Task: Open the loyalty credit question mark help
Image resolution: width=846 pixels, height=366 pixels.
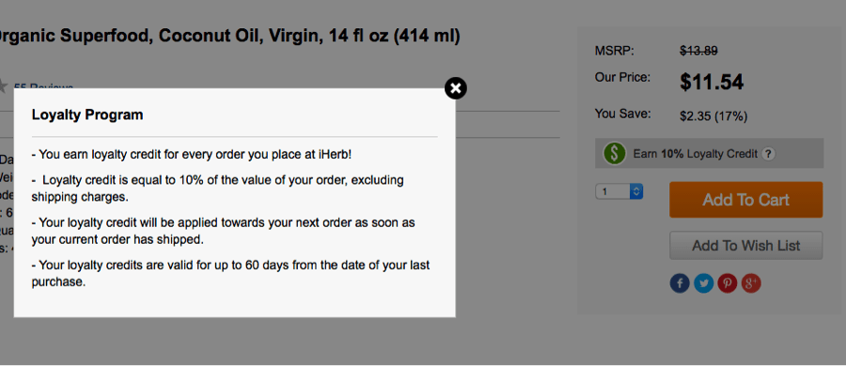Action: (769, 154)
